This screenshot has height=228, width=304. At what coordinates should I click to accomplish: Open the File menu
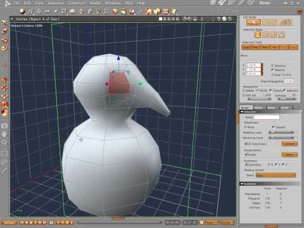pyautogui.click(x=16, y=3)
